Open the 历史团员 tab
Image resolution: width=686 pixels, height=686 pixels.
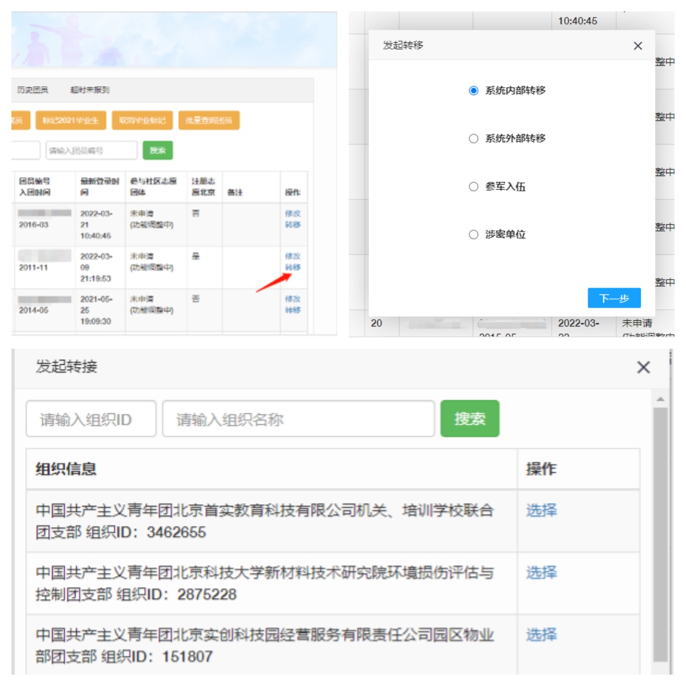pos(33,90)
